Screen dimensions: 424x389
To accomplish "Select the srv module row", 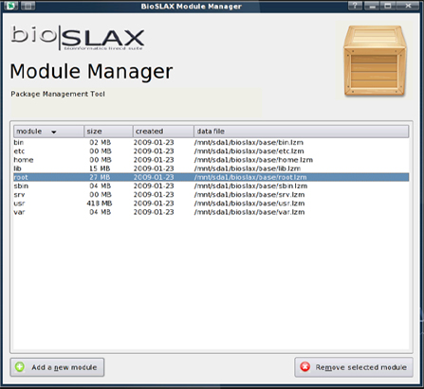I will [211, 195].
